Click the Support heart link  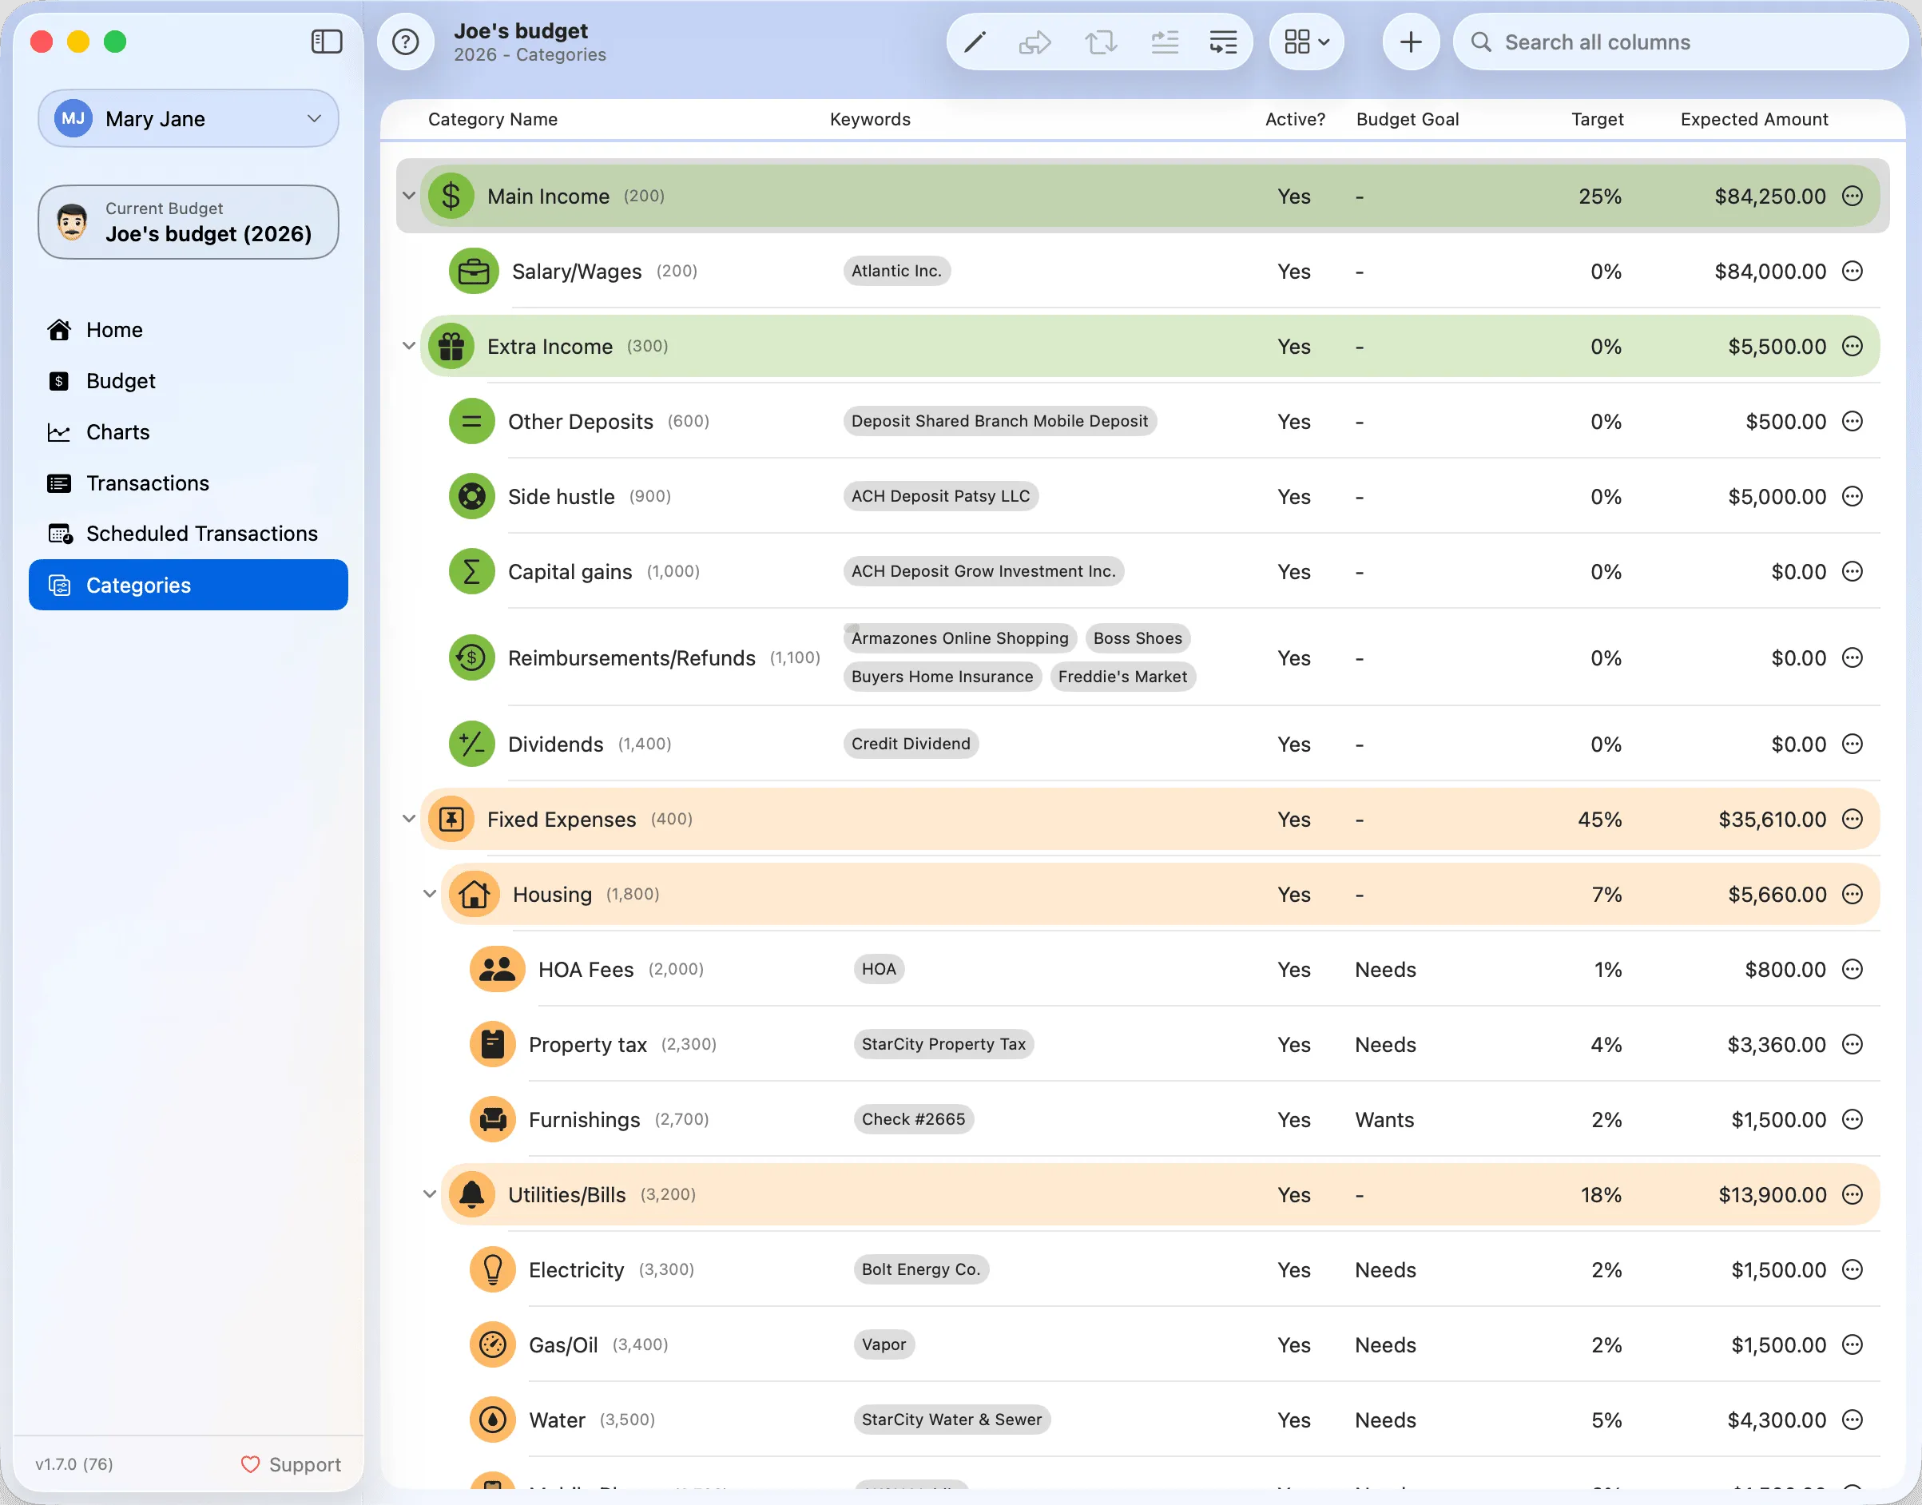click(291, 1464)
